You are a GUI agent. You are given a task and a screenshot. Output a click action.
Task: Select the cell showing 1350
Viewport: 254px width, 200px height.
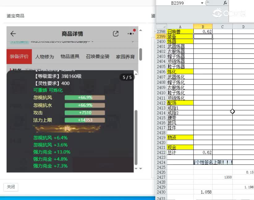pos(222,177)
